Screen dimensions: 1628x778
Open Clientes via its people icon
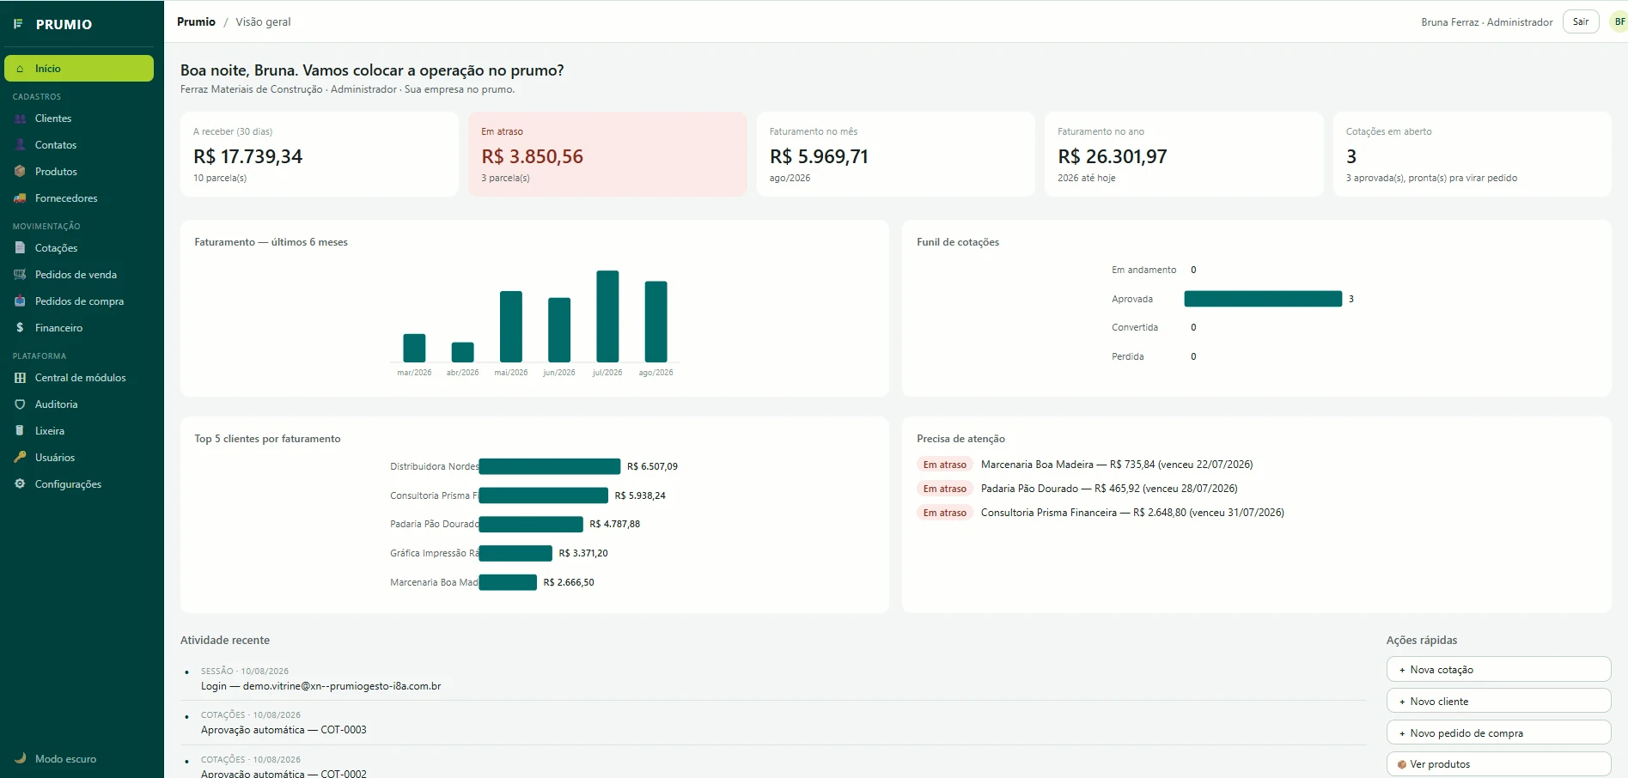(20, 119)
